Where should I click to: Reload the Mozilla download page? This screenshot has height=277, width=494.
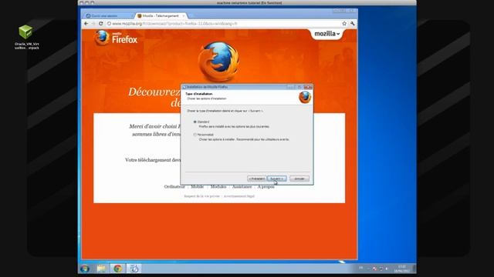click(x=101, y=24)
